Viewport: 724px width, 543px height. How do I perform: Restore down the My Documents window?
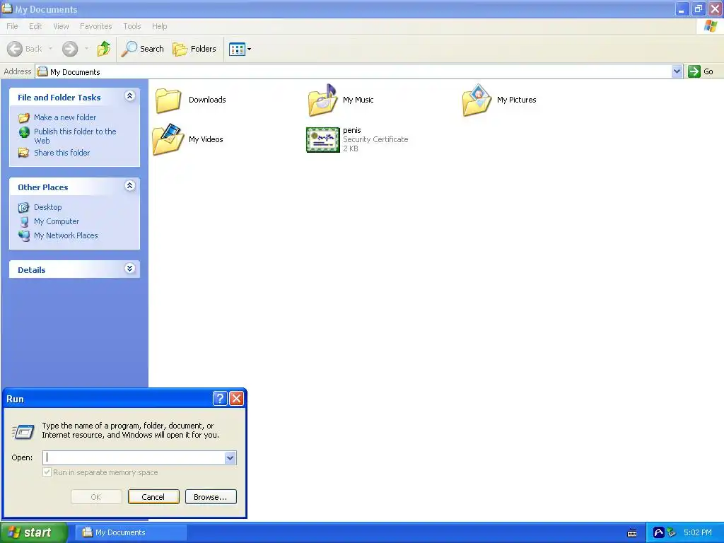tap(698, 8)
